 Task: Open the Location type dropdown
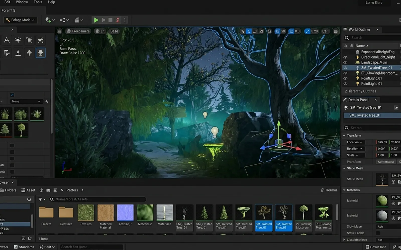click(x=355, y=142)
